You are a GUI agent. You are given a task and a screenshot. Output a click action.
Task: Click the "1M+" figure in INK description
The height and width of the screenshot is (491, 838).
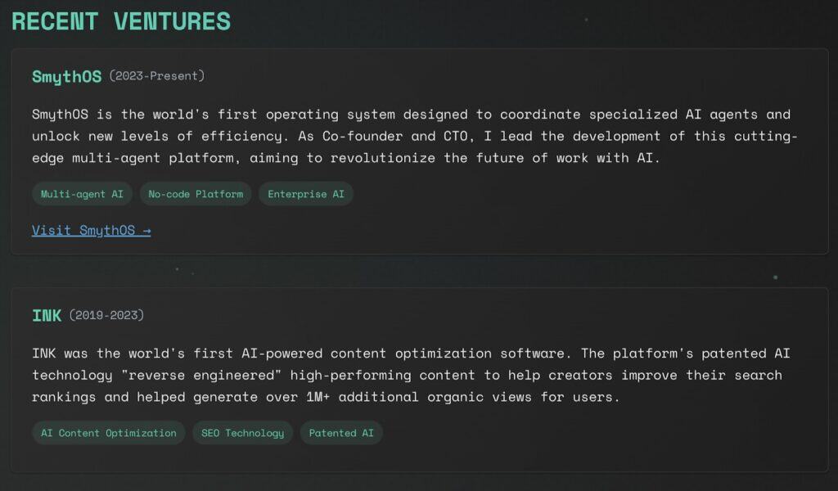click(x=318, y=397)
